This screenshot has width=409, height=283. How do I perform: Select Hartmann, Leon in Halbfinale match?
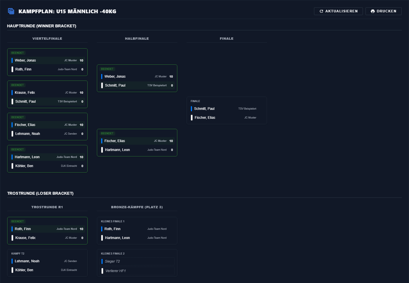tap(137, 150)
